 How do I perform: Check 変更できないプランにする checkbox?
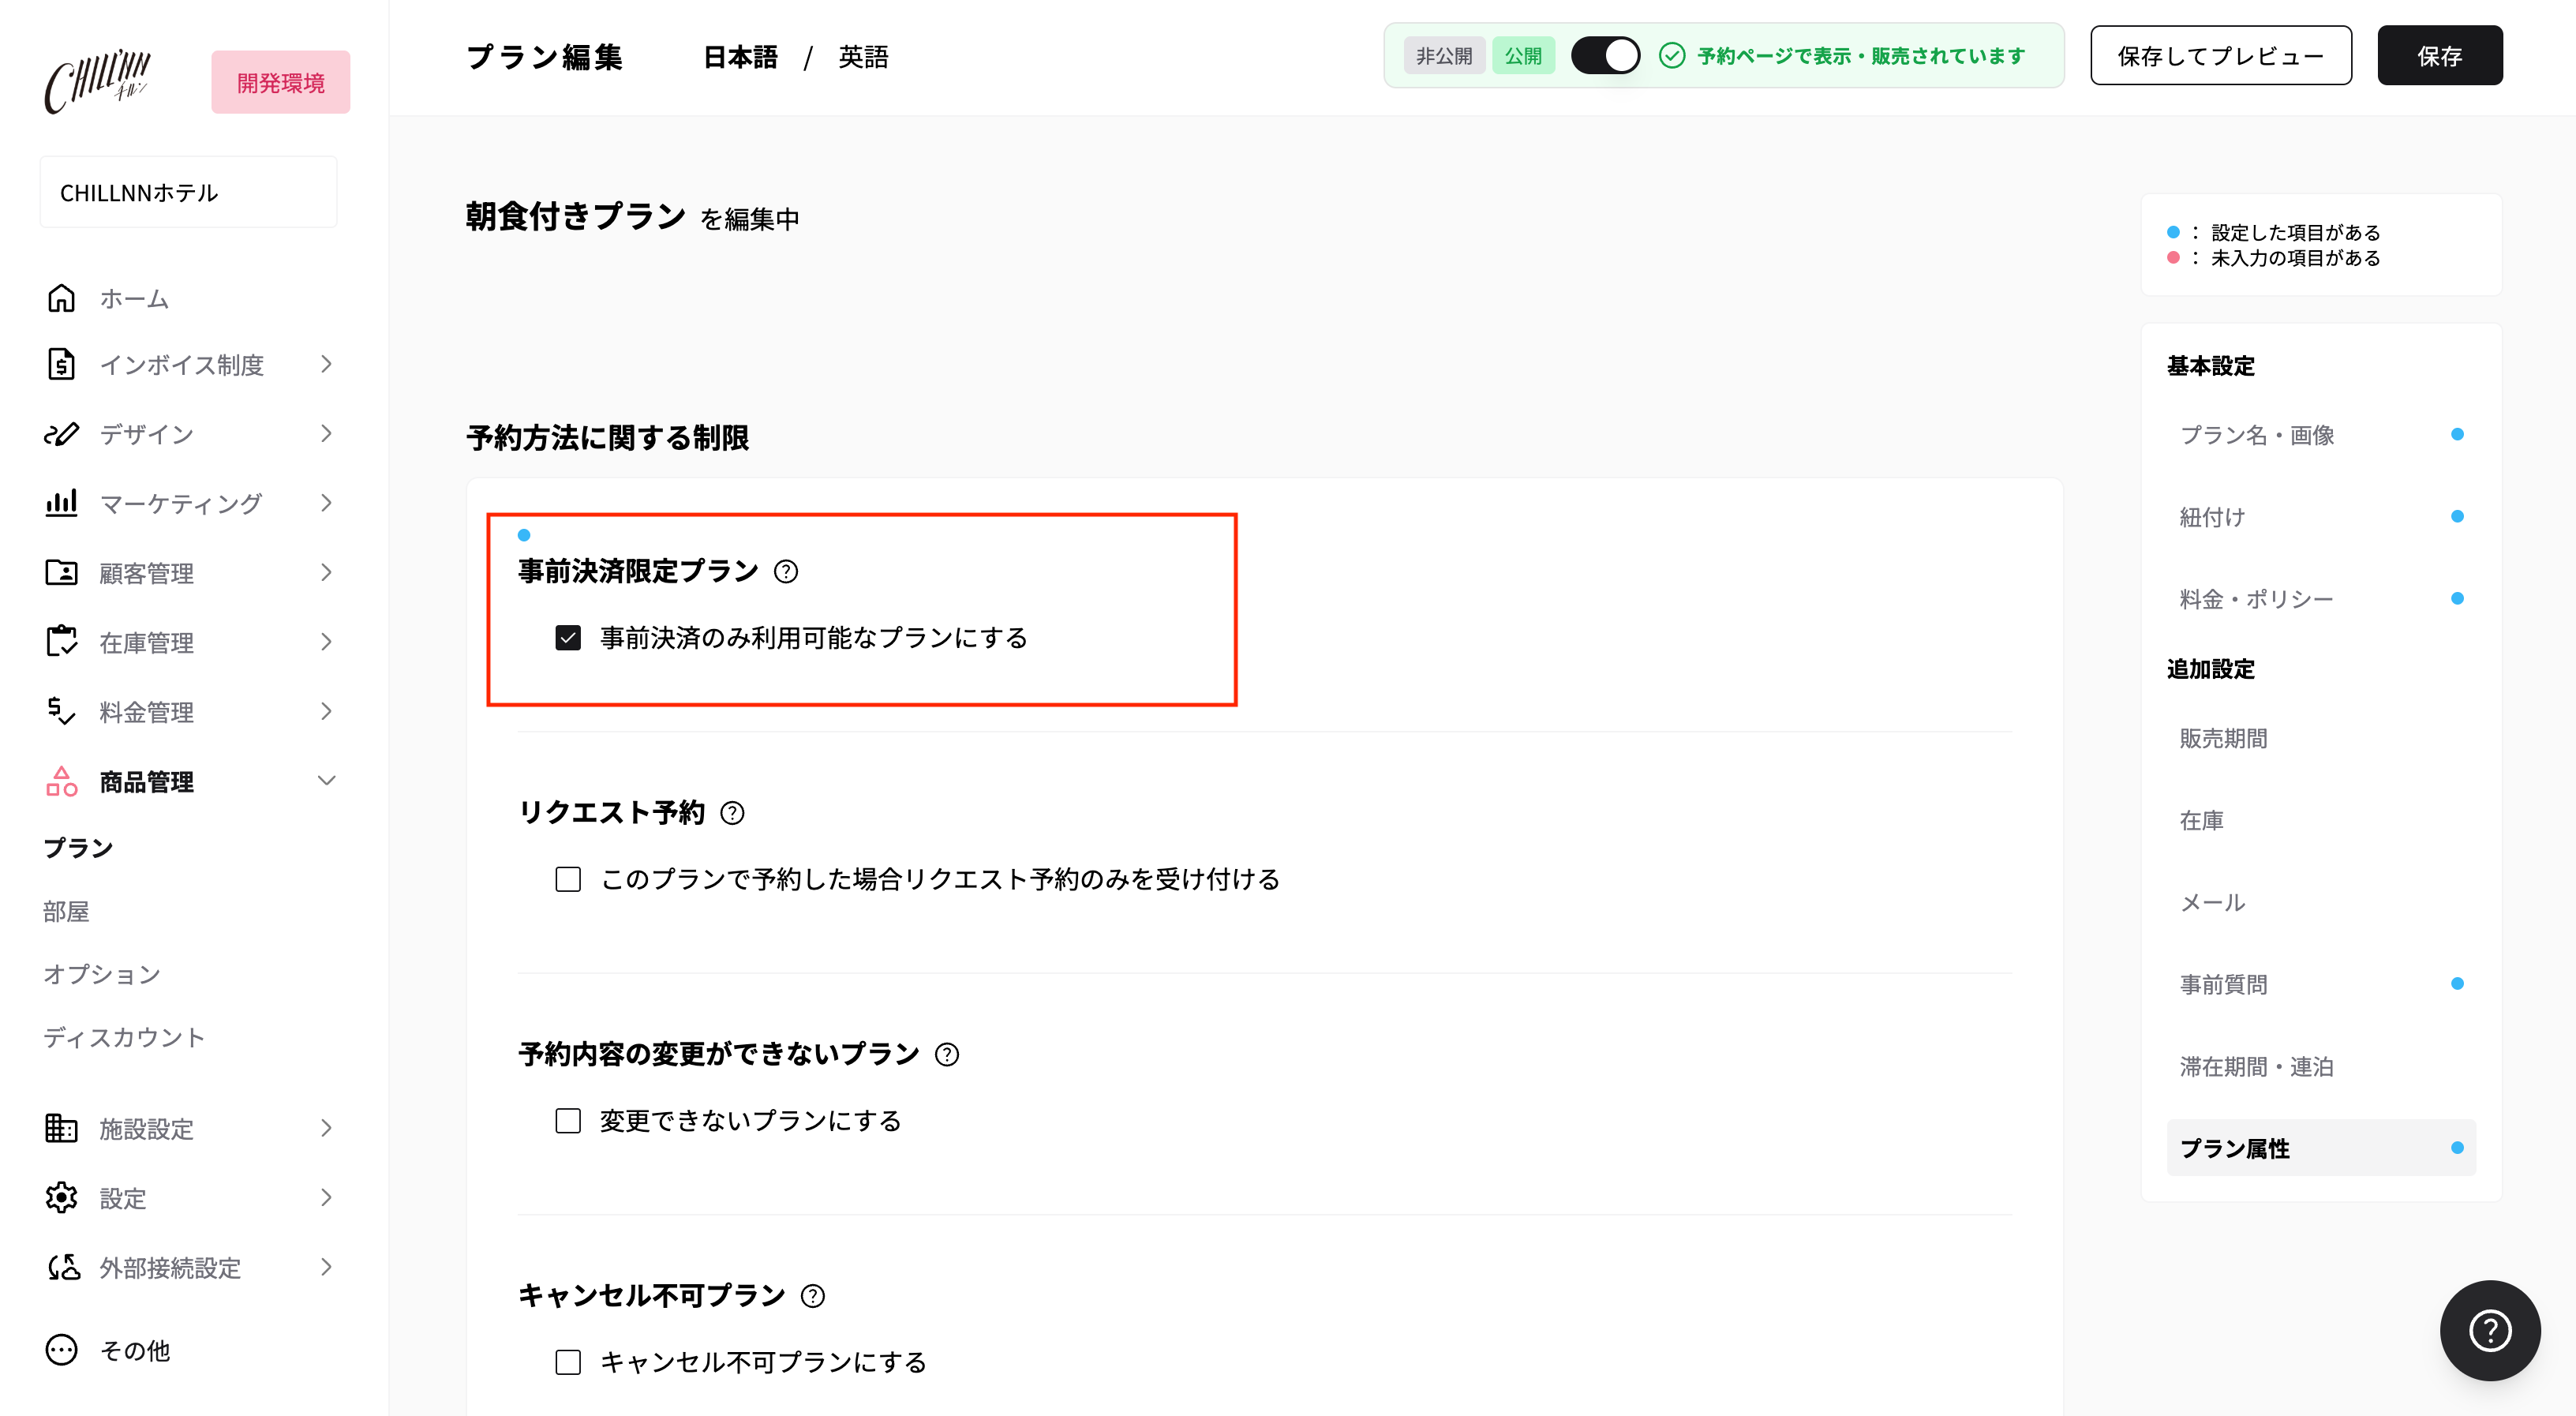568,1121
